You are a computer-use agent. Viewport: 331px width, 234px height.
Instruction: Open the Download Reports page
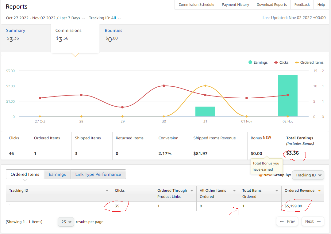(272, 5)
